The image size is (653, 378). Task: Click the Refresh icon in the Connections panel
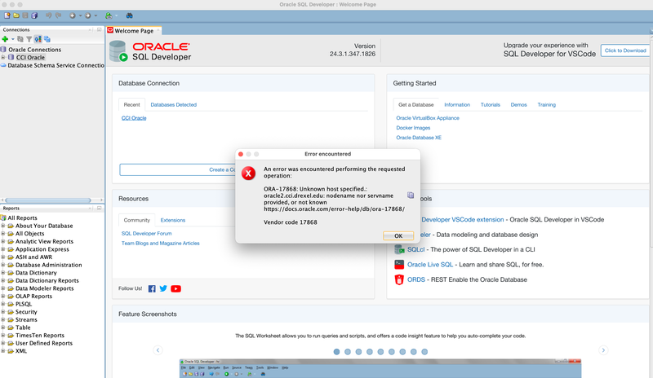point(20,39)
